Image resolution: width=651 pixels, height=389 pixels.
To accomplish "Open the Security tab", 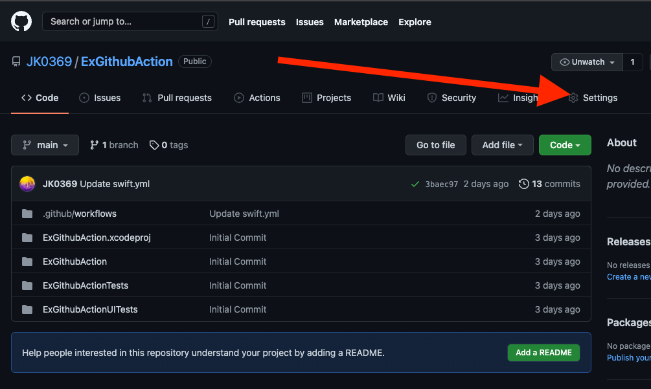I will [x=451, y=98].
